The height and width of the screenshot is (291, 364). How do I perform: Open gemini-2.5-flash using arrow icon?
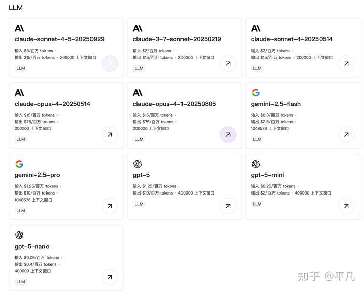pyautogui.click(x=346, y=135)
